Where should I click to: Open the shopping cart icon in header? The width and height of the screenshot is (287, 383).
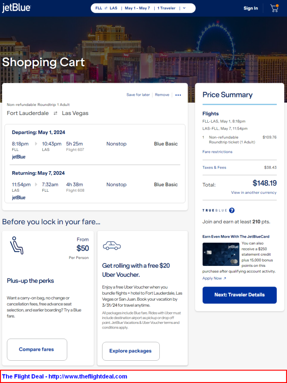pos(275,8)
